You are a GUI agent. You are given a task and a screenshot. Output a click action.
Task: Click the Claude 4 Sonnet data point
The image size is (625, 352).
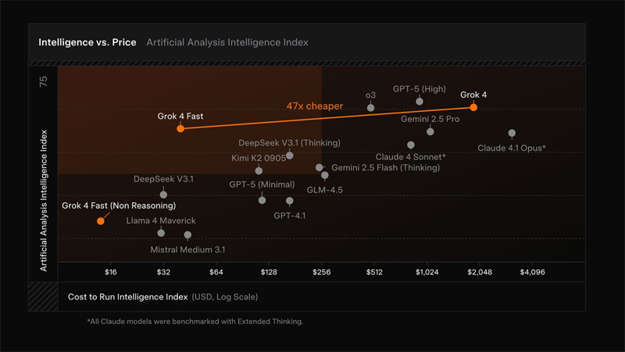pyautogui.click(x=411, y=145)
